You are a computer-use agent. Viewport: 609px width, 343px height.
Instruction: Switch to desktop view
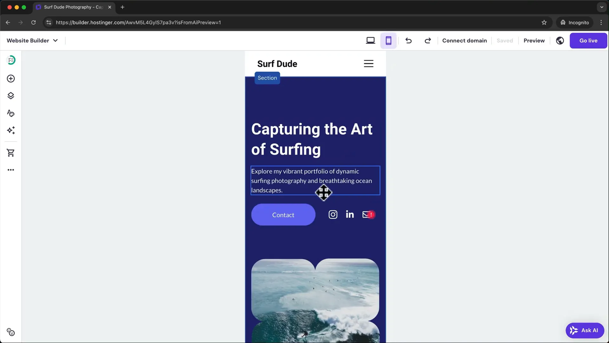(370, 40)
